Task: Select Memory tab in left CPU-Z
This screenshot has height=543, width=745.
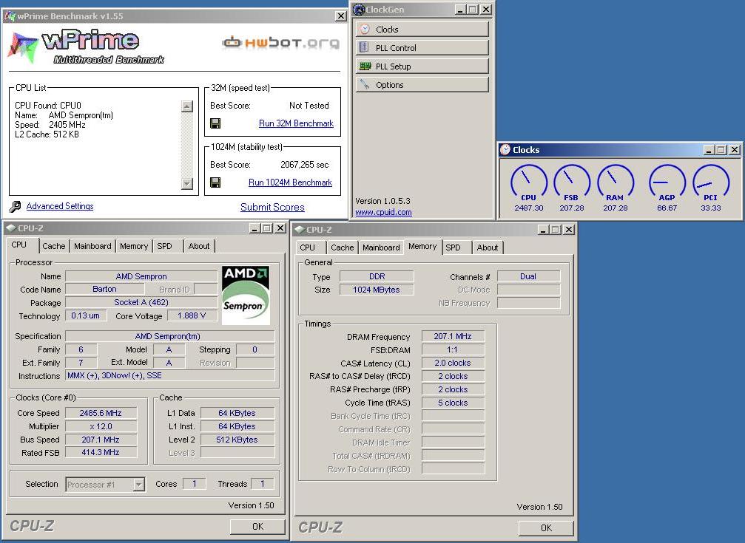Action: [133, 246]
